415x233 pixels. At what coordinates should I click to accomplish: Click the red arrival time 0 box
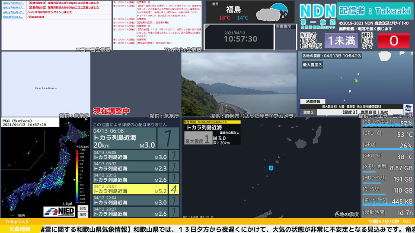point(393,41)
